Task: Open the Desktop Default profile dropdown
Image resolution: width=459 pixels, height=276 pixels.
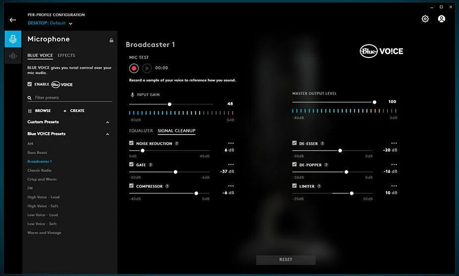Action: click(70, 23)
